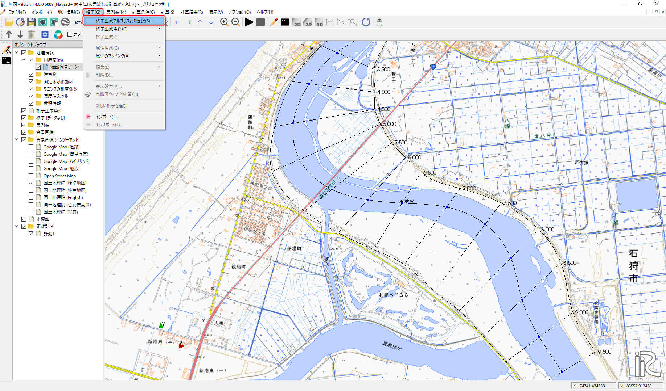Toggle 横断測量データ1 checkbox
Image resolution: width=666 pixels, height=391 pixels.
click(x=38, y=67)
